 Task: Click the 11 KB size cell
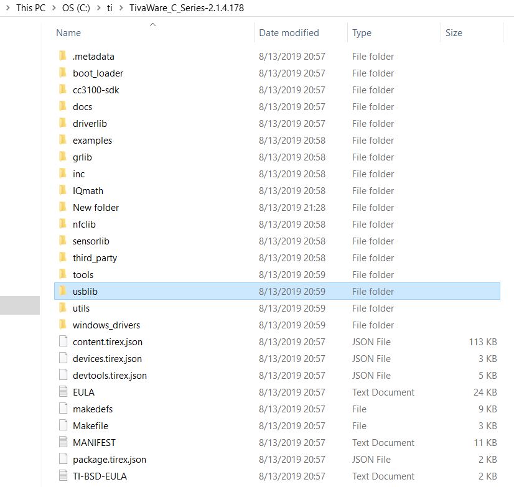pyautogui.click(x=485, y=443)
